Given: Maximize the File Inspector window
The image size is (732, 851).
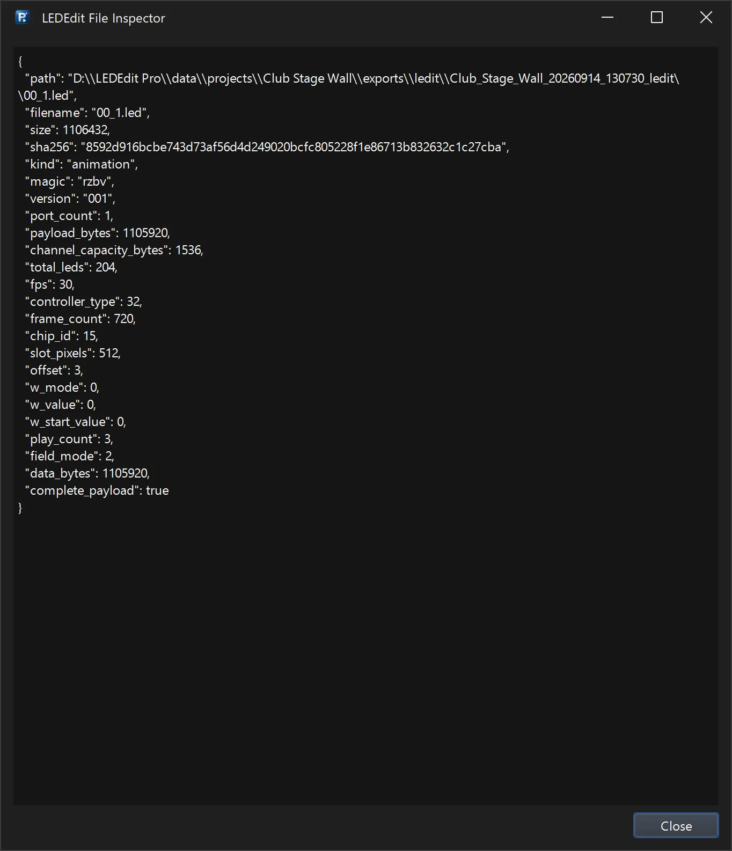Looking at the screenshot, I should (657, 18).
